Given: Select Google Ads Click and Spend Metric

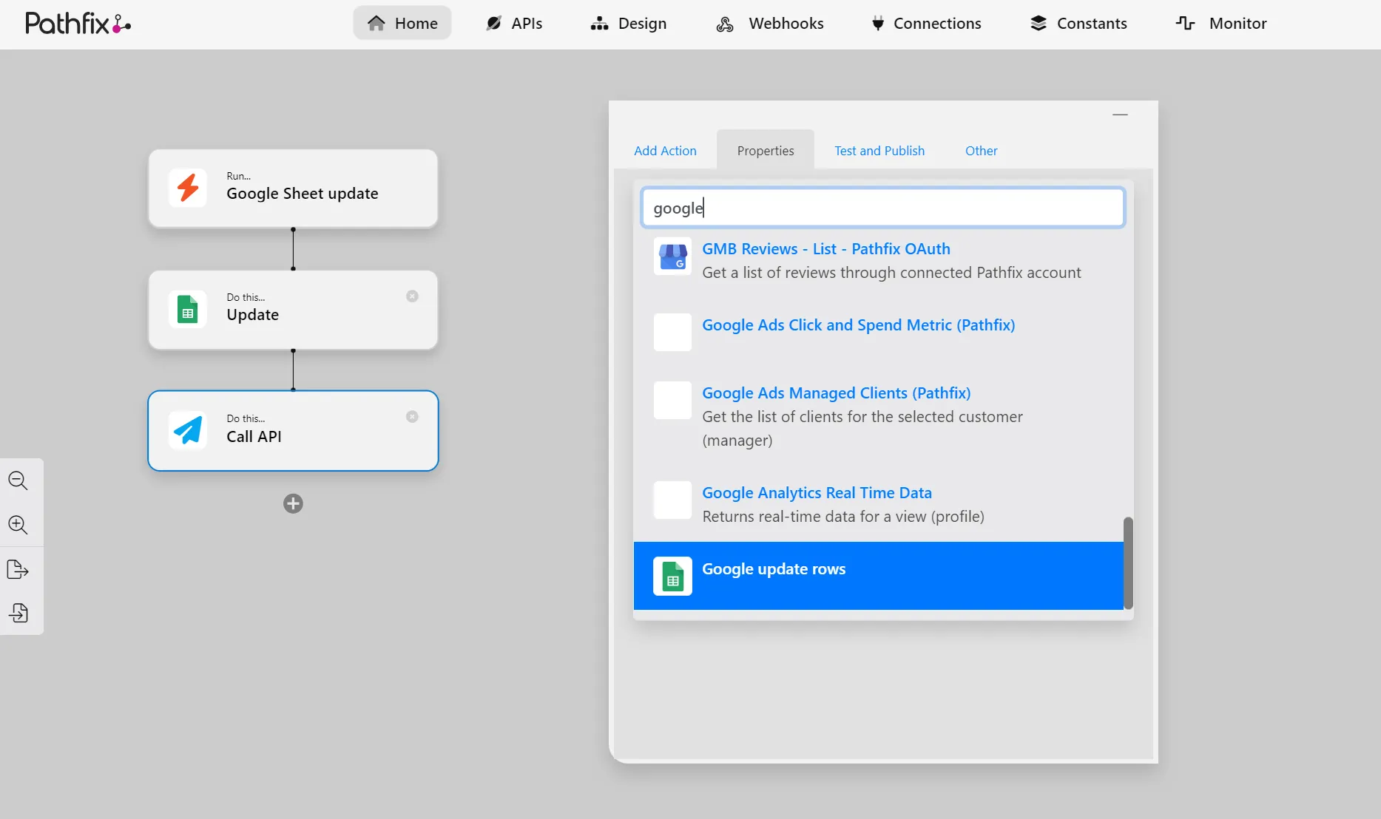Looking at the screenshot, I should [879, 331].
